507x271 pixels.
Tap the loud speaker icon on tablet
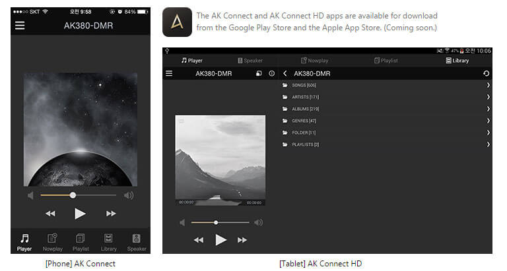[x=258, y=223]
